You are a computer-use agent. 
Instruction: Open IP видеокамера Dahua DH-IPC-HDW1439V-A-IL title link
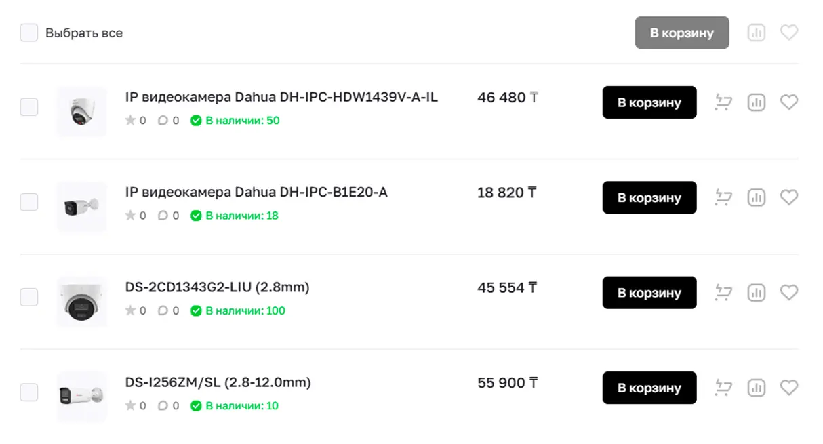(281, 97)
